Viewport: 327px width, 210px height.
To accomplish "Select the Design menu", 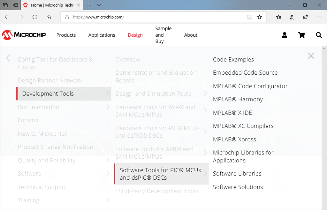I will point(135,35).
